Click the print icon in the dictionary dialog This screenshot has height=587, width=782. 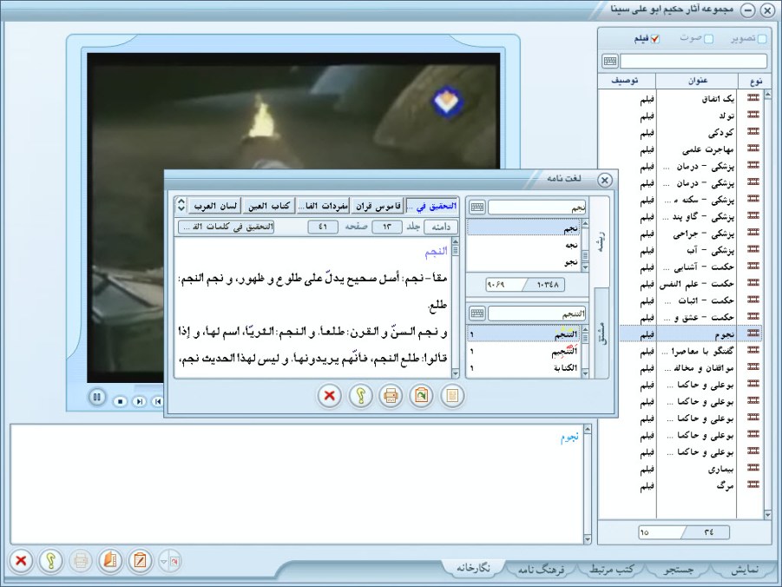point(391,396)
